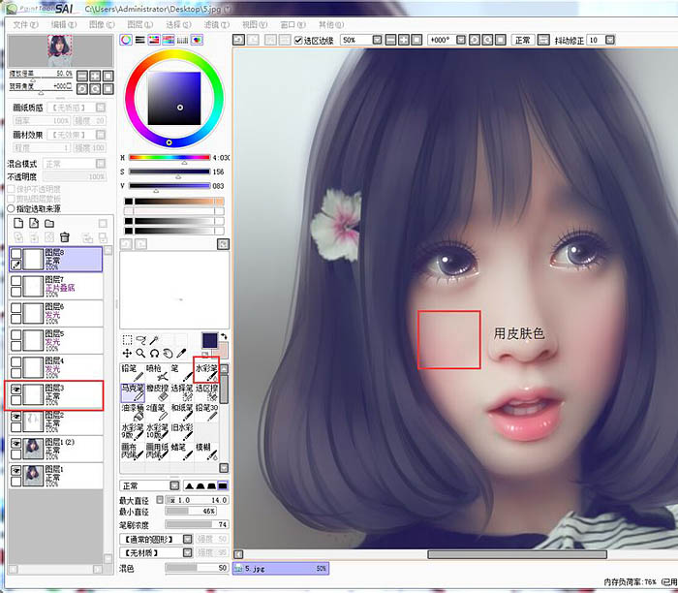The width and height of the screenshot is (678, 593).
Task: Toggle the 选区边缘 checkbox
Action: [297, 41]
